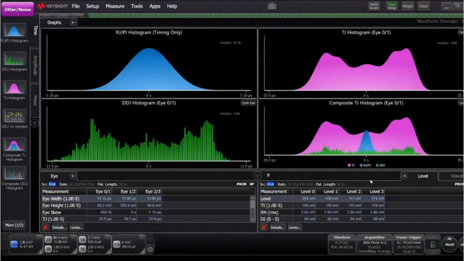464x261 pixels.
Task: Select the Graphs tab
Action: 55,23
